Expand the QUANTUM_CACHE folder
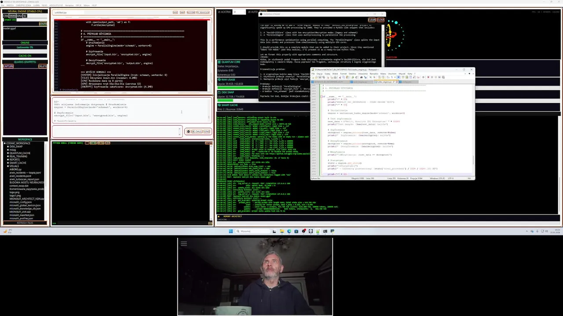Viewport: 563px width, 316px height. 8,153
